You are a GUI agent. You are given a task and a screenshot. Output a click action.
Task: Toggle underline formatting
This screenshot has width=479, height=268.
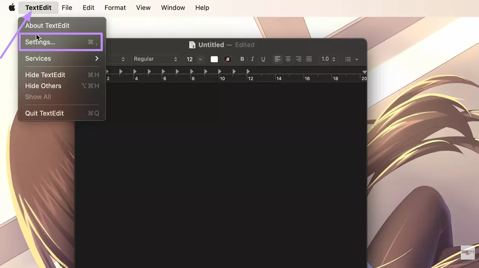(263, 59)
